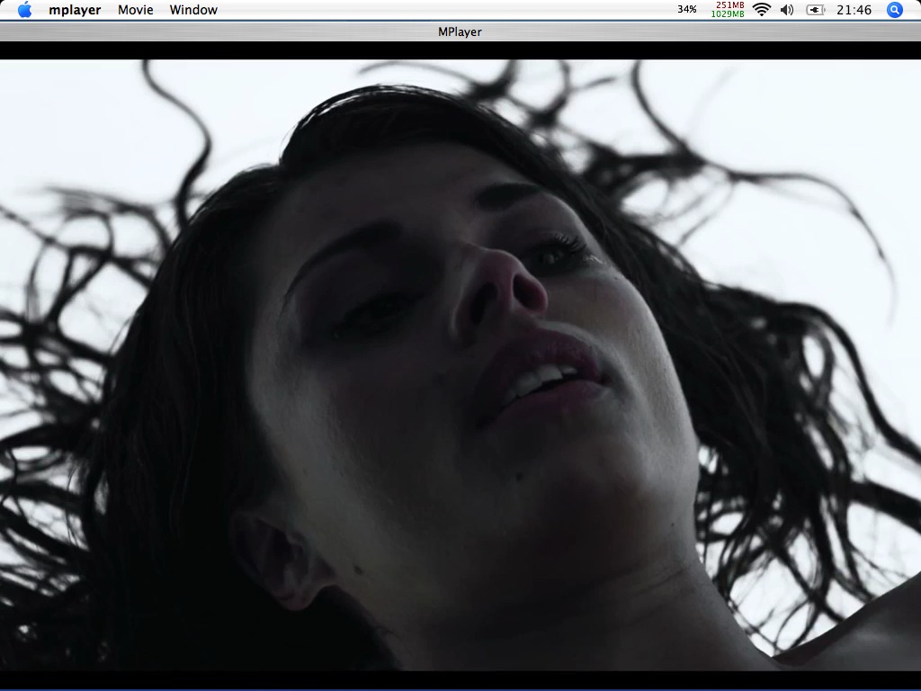The width and height of the screenshot is (921, 691).
Task: Click the MPlayer window title bar
Action: click(x=460, y=31)
